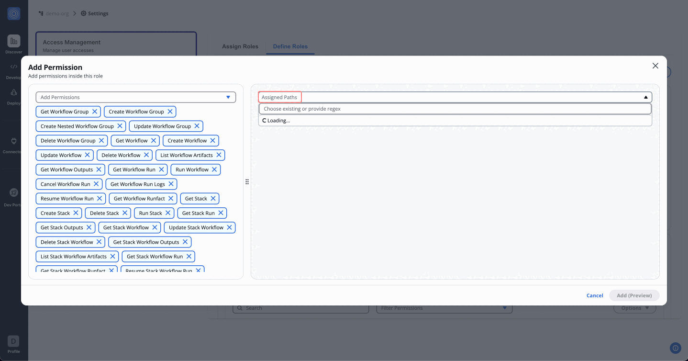Remove the Update Stack Workflow permission
The width and height of the screenshot is (688, 361).
pyautogui.click(x=229, y=227)
